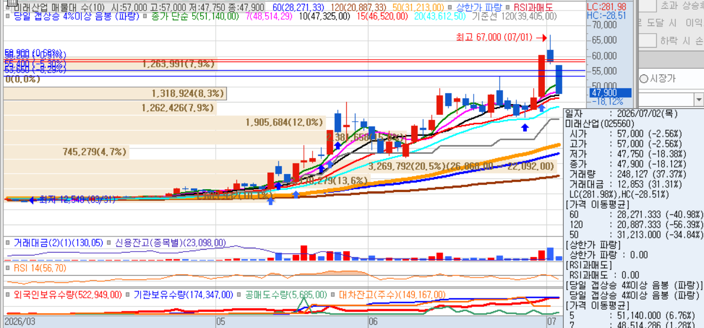Click the 06 month label on time axis
Image resolution: width=704 pixels, height=328 pixels.
click(x=373, y=321)
